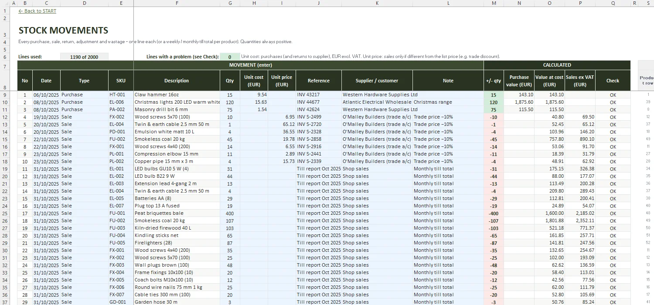Select cell with SKU HT-001
654x305 pixels.
point(121,95)
